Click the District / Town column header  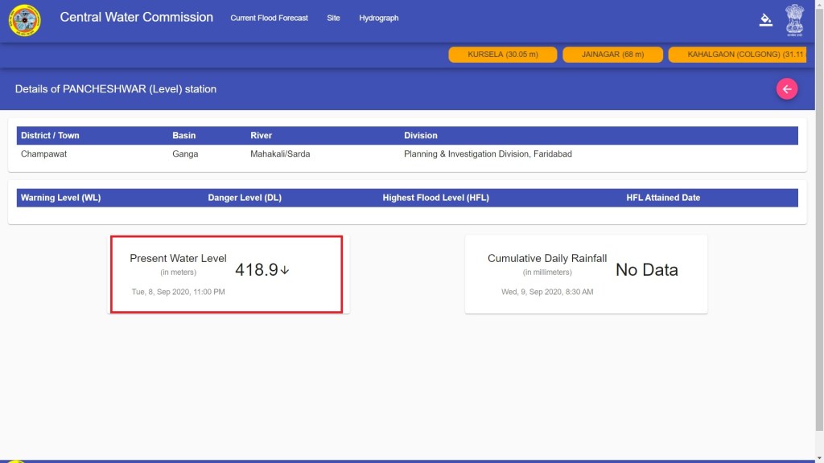pos(50,135)
